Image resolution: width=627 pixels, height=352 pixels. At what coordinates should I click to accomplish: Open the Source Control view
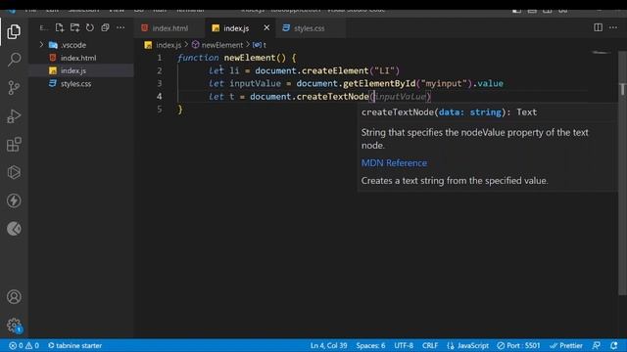[14, 88]
